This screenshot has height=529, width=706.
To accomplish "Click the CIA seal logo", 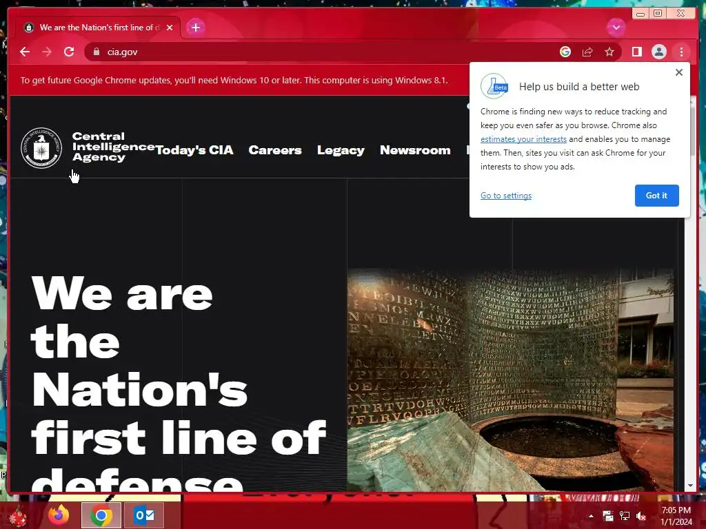I will point(41,148).
